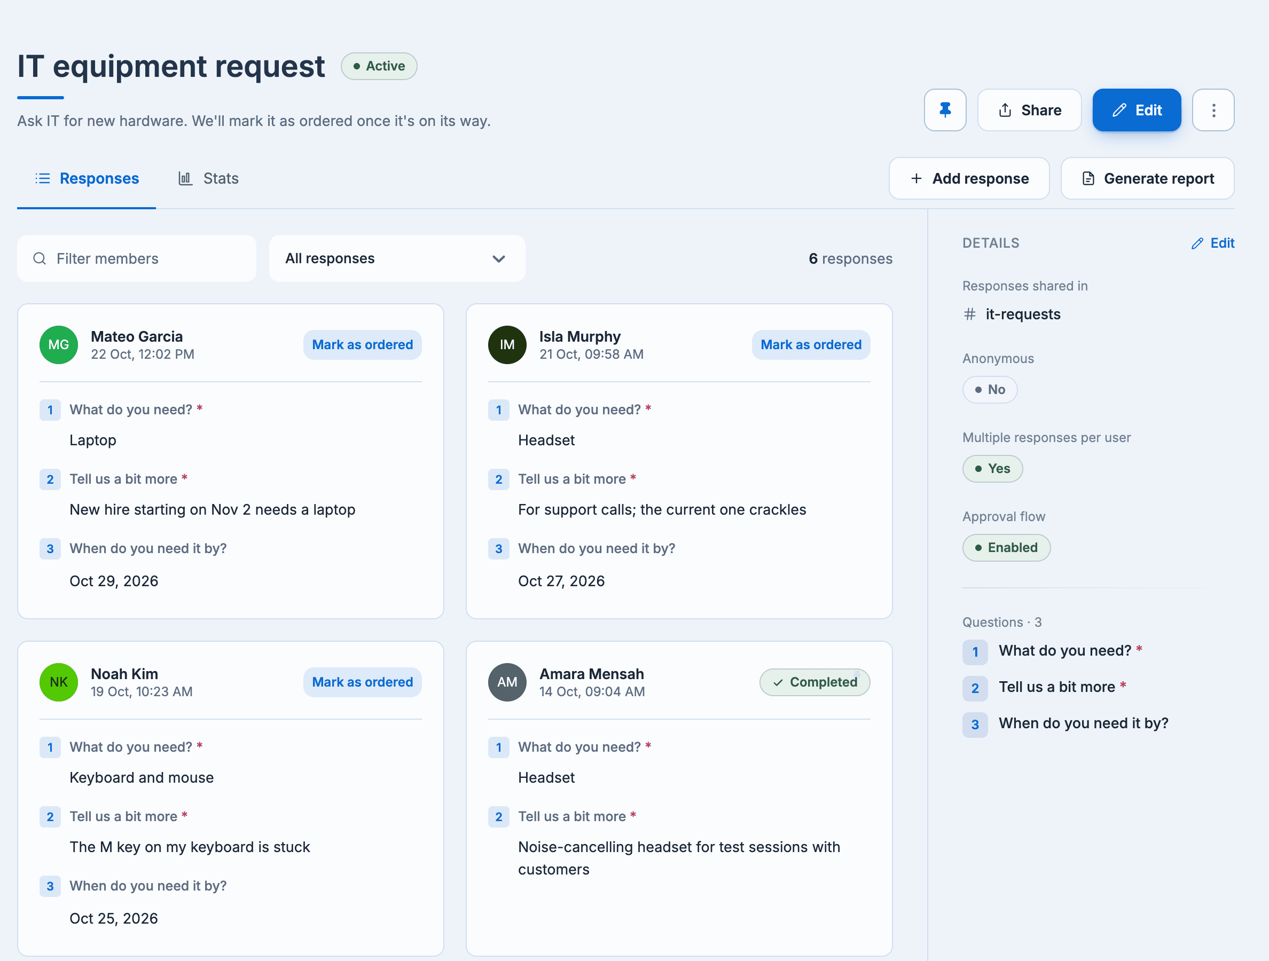Click the Laptop answer in Mateo's card
The image size is (1269, 961).
(93, 440)
